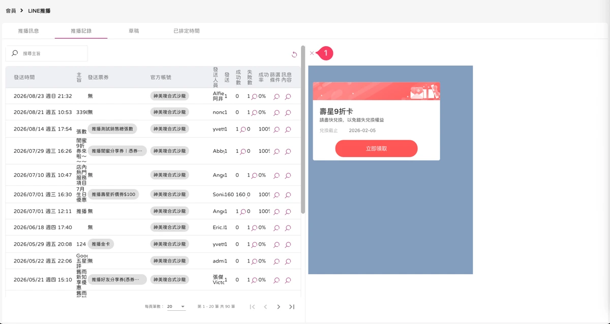This screenshot has height=324, width=610.
Task: View message content for the 2026/08/21 row
Action: (288, 113)
